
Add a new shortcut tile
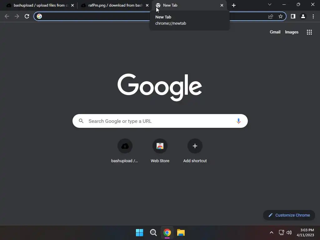[x=195, y=151]
